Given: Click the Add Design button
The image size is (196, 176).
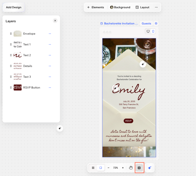Looking at the screenshot, I should coord(14,7).
